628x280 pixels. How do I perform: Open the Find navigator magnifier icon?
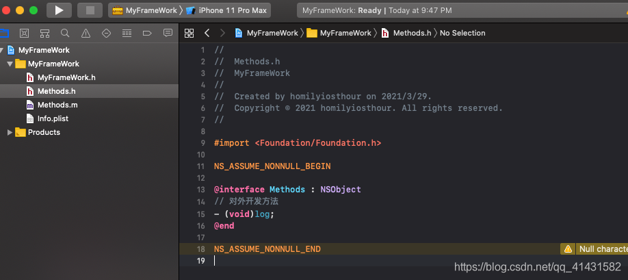(x=65, y=33)
